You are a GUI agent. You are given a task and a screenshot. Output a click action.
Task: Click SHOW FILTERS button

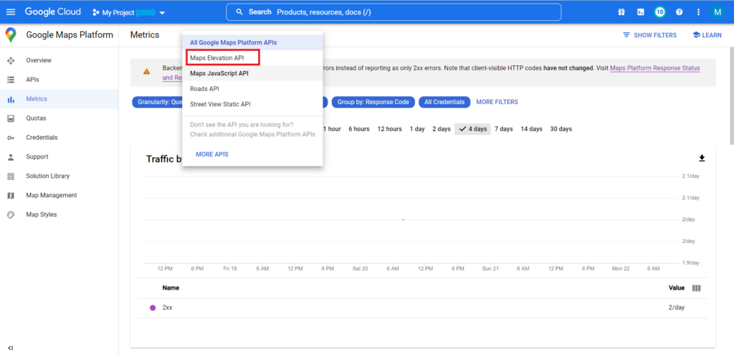tap(649, 35)
